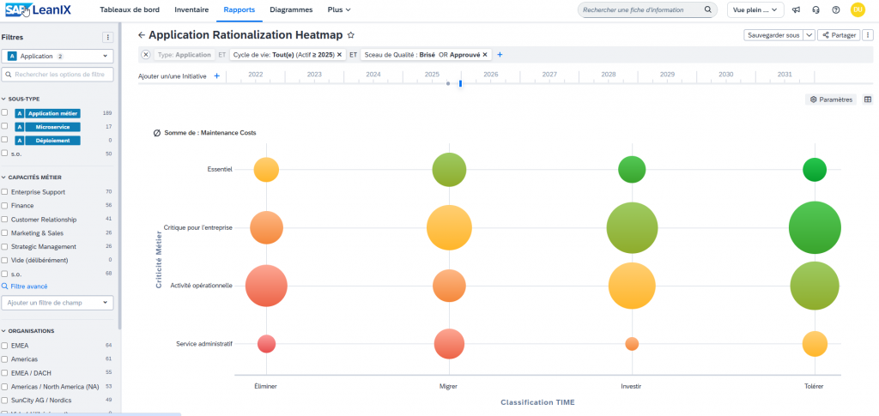
Task: Open the Filtres panel three-dot menu
Action: pos(107,37)
